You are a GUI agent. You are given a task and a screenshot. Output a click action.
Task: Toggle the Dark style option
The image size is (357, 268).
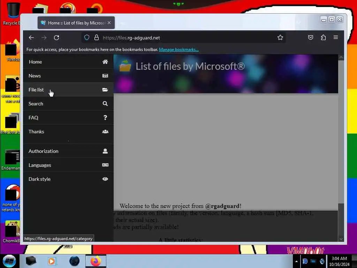pyautogui.click(x=68, y=179)
